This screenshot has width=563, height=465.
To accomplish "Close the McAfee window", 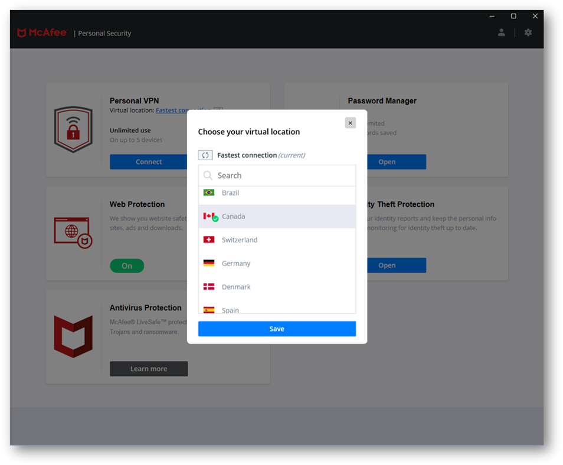I will [535, 16].
